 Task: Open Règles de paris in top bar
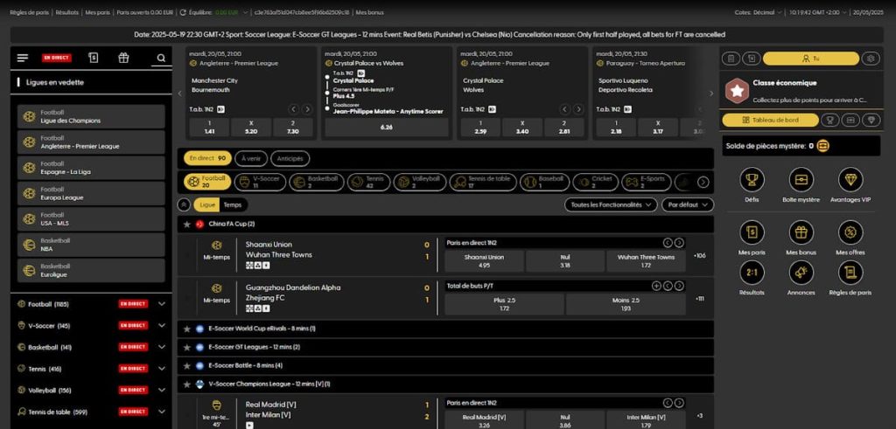[x=30, y=12]
